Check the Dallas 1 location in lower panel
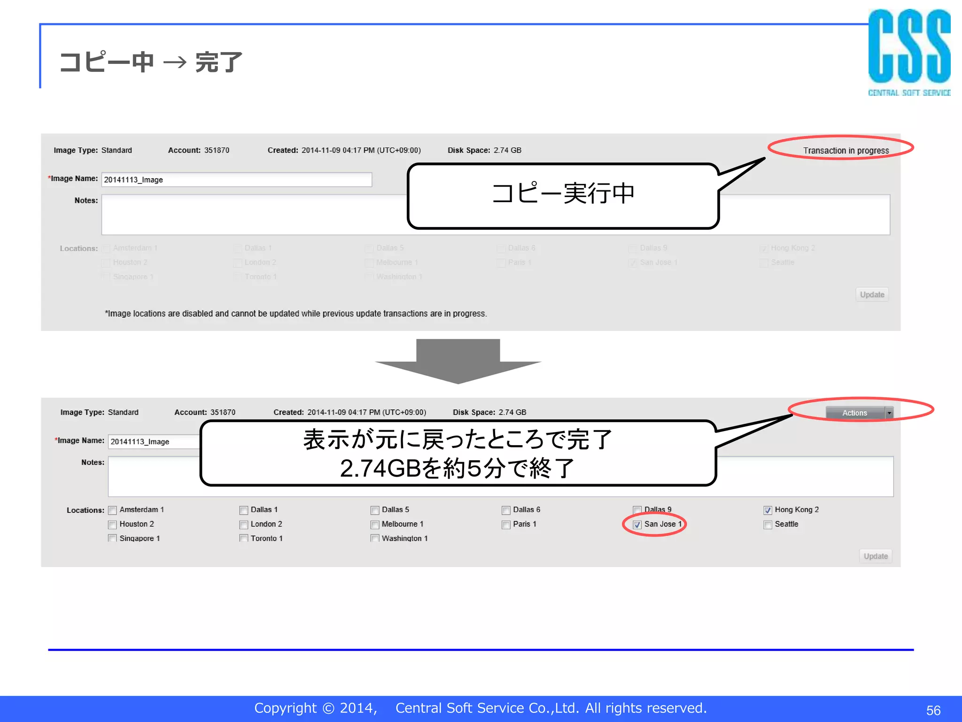 pos(243,510)
